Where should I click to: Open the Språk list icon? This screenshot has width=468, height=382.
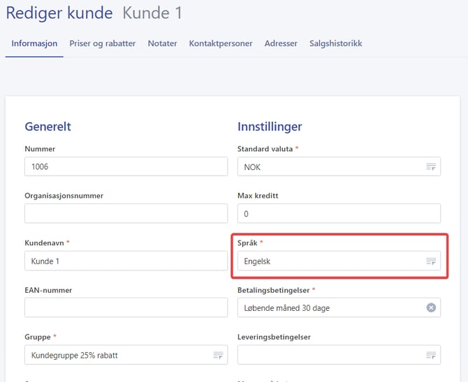point(431,261)
